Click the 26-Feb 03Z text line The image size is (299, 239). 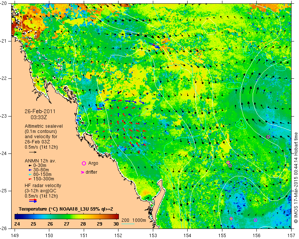[x=37, y=142]
